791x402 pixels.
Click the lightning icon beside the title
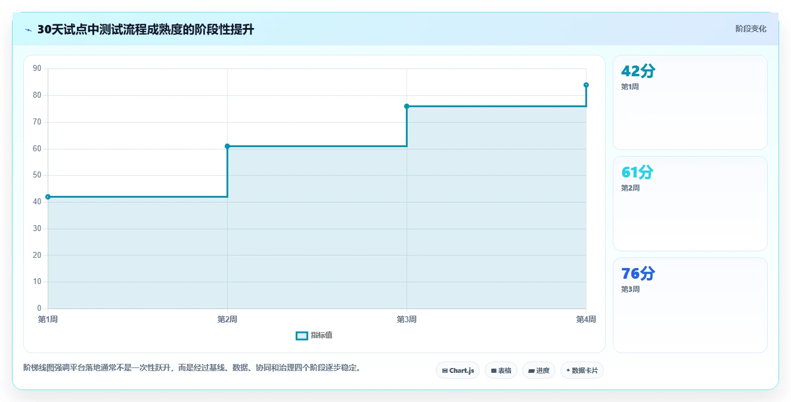tap(28, 30)
